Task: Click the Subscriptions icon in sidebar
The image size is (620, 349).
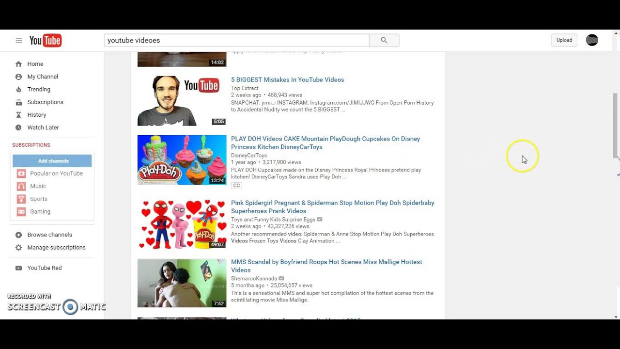Action: click(x=18, y=102)
